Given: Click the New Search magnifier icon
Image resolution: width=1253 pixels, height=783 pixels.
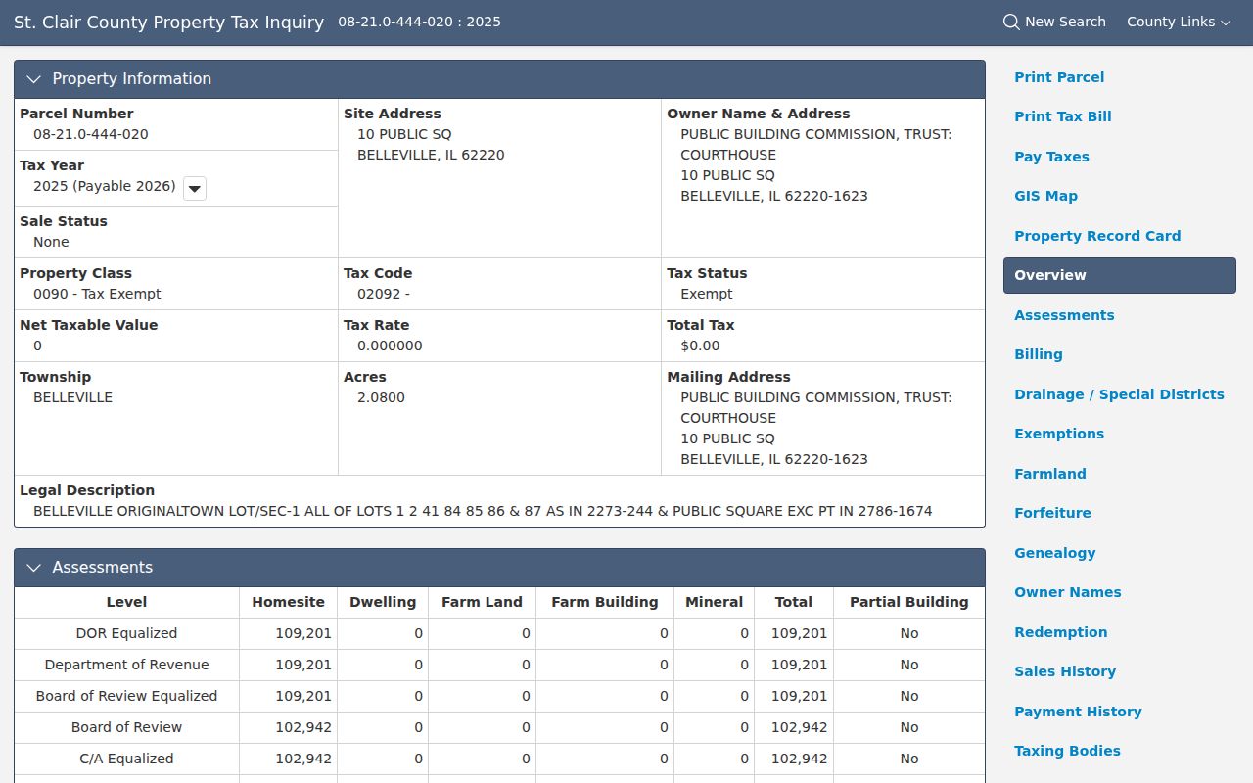Looking at the screenshot, I should pos(1011,22).
